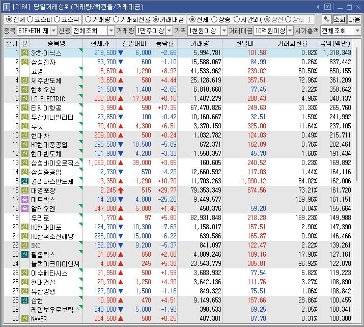Click the dark 신 badge on 필옵틱스 row
The width and height of the screenshot is (364, 327).
coord(25,254)
